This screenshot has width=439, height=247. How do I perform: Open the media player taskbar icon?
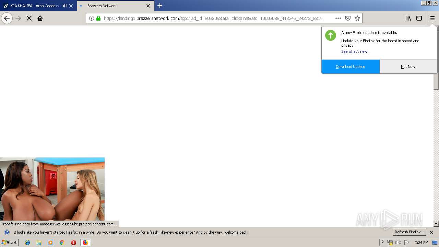click(x=50, y=243)
